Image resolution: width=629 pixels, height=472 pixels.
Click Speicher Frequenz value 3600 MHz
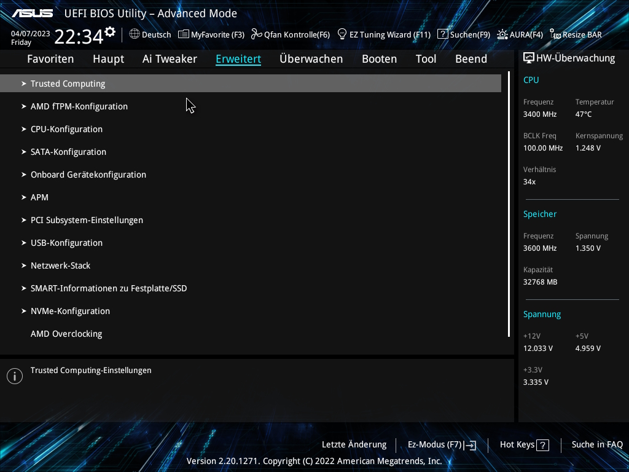click(540, 248)
